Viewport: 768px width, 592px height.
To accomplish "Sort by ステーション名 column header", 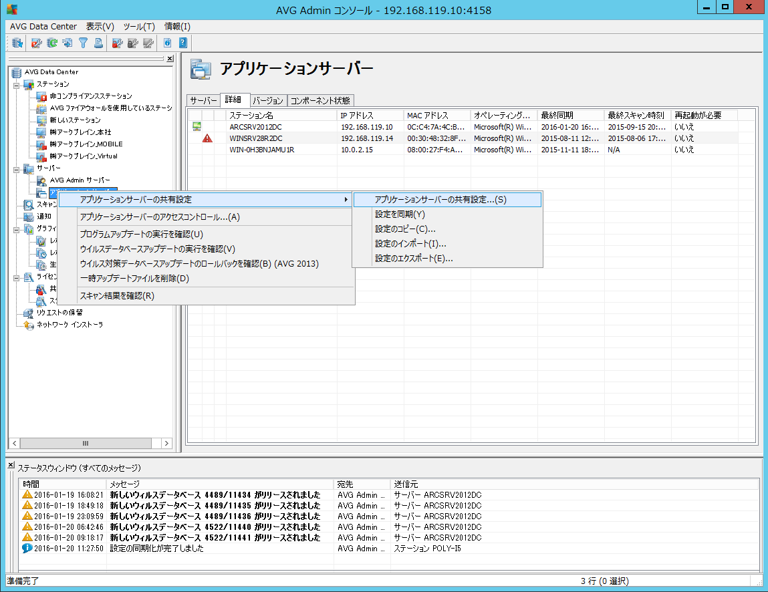I will (x=281, y=116).
